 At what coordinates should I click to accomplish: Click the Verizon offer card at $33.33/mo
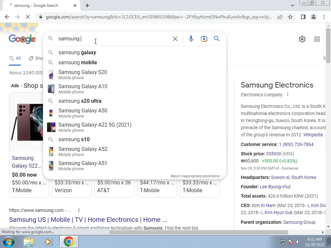71,188
